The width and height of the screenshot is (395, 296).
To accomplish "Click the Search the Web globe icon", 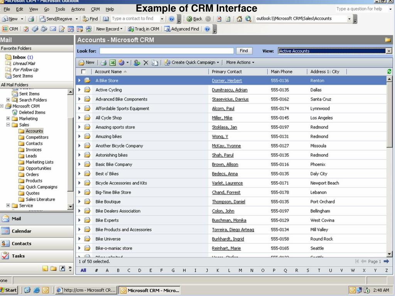I will [248, 19].
